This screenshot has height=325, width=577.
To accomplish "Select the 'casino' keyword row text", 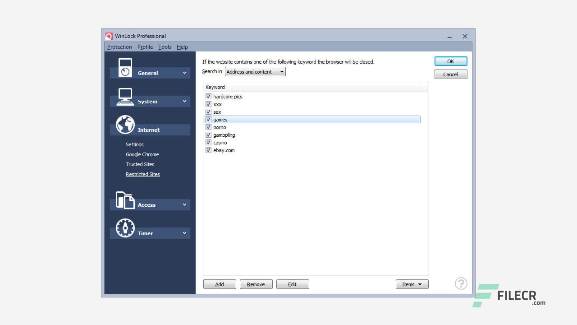I will point(220,143).
